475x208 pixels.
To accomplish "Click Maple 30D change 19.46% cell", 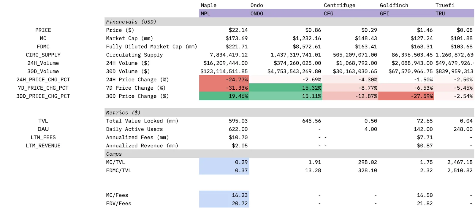I will tap(224, 96).
